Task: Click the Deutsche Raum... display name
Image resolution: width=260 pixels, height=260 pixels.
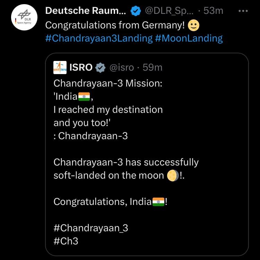Action: pyautogui.click(x=85, y=11)
